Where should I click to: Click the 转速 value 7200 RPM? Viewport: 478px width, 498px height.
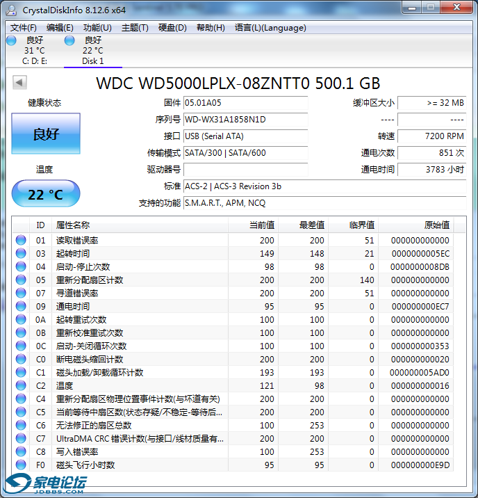click(431, 136)
